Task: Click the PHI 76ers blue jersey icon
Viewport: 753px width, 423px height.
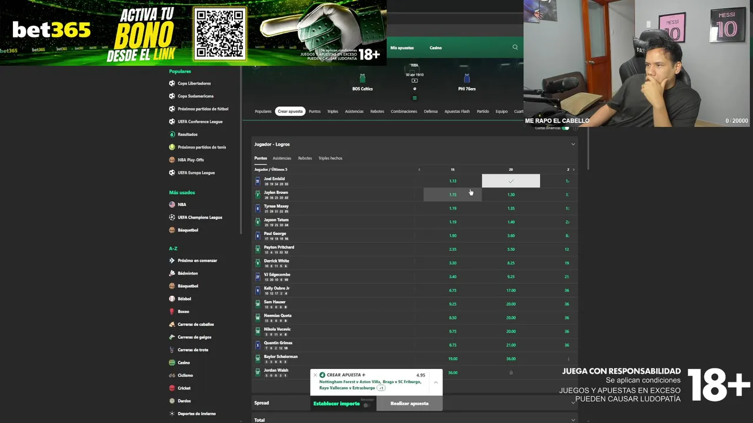Action: (x=467, y=79)
